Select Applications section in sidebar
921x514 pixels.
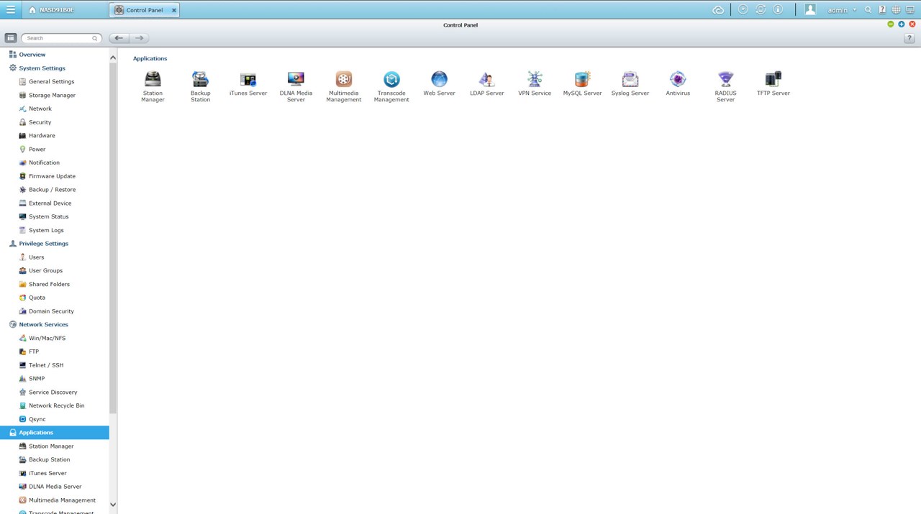click(55, 433)
